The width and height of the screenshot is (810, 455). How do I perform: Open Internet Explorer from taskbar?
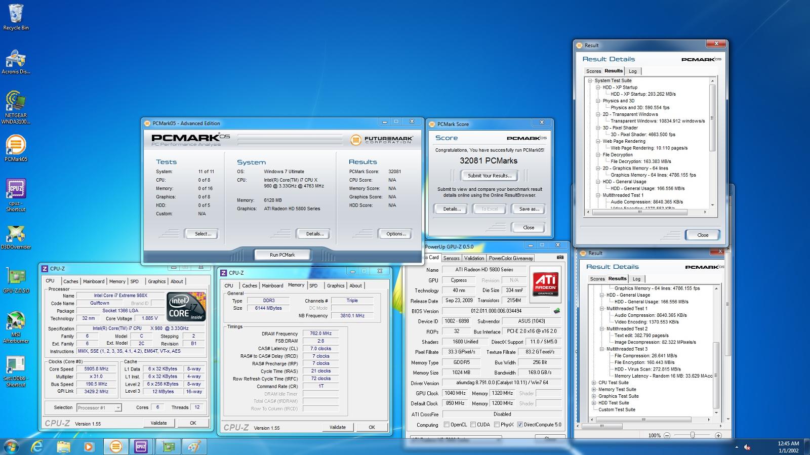click(x=37, y=446)
